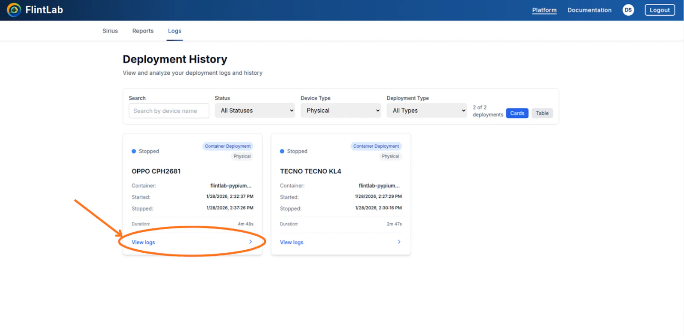Open the Device Type dropdown showing Physical

click(x=341, y=111)
